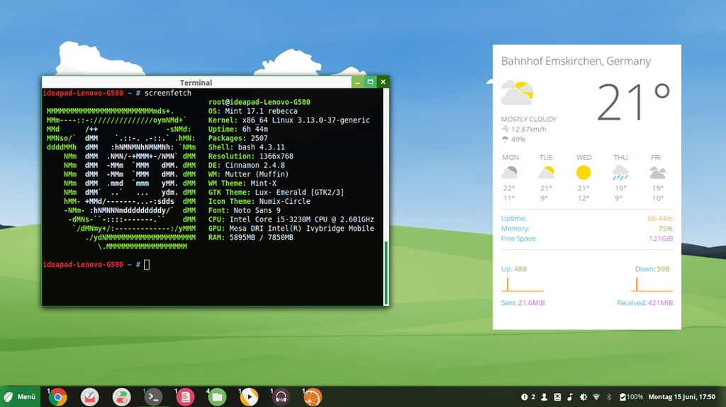The image size is (726, 407).
Task: Click the Terminal vertical scrollbar
Action: (386, 197)
